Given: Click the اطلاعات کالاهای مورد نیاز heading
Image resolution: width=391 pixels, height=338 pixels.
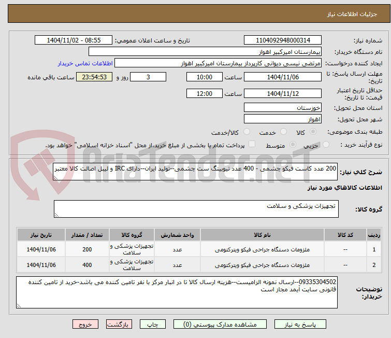Looking at the screenshot, I should [344, 188].
